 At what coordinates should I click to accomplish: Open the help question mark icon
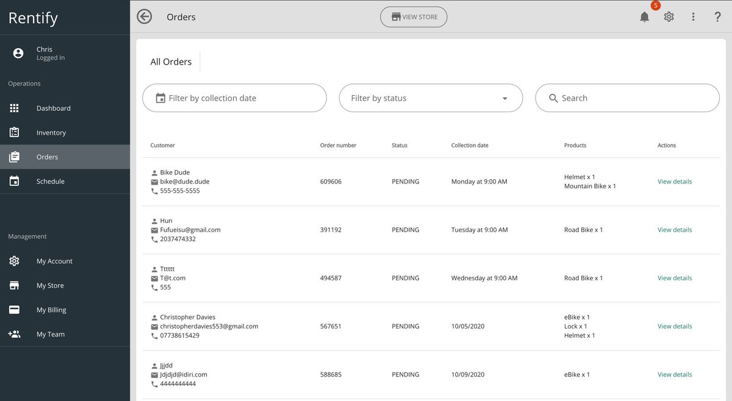point(717,16)
